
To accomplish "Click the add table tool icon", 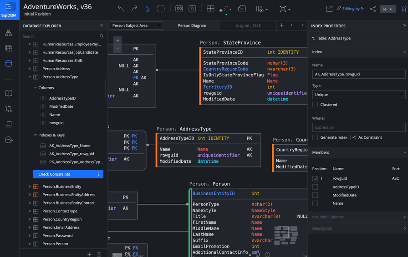I will click(x=210, y=9).
